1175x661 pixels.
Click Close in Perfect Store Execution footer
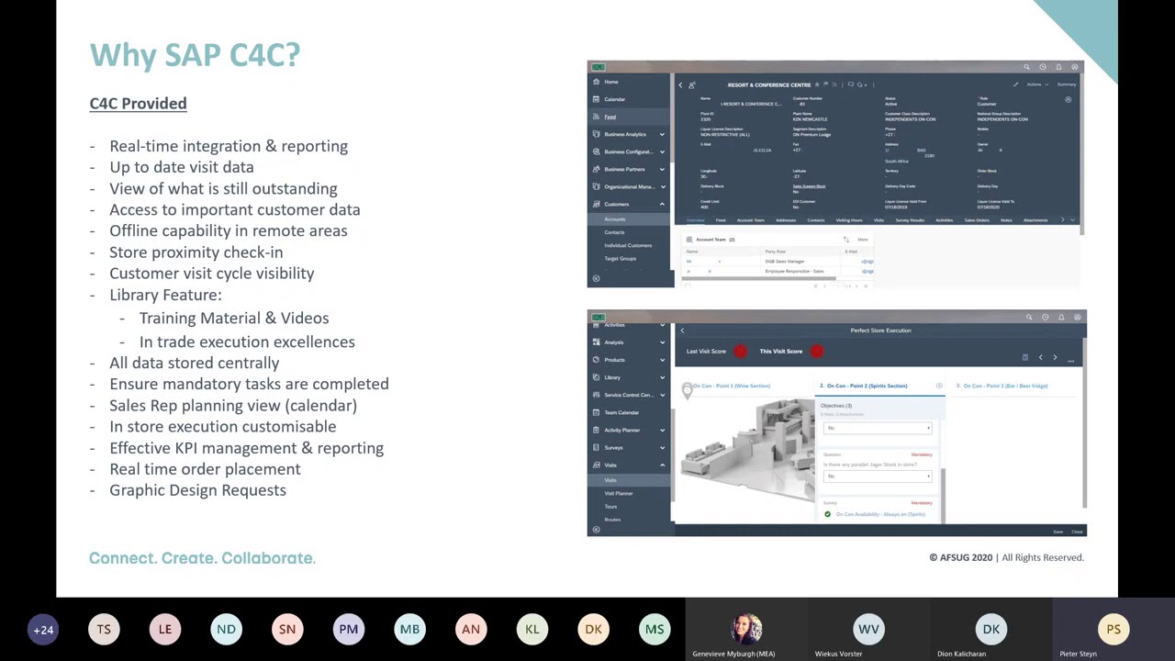click(1077, 532)
